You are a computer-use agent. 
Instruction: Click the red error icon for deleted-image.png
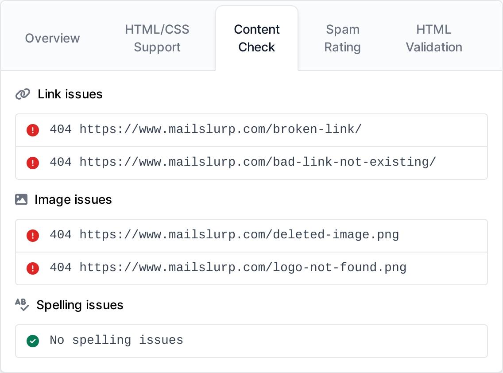point(33,235)
